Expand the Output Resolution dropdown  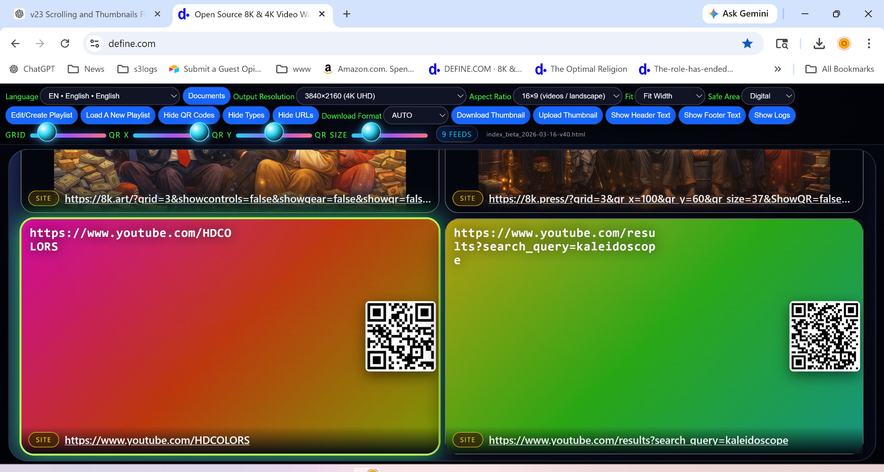[x=381, y=96]
